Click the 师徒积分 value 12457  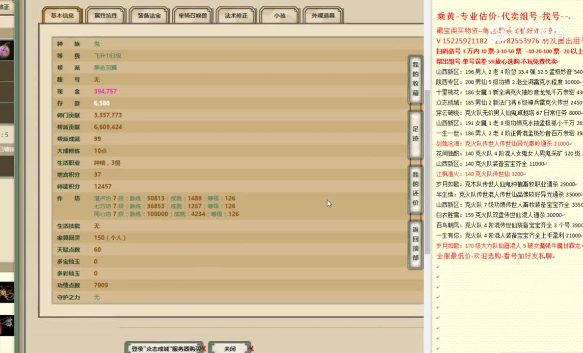[103, 186]
